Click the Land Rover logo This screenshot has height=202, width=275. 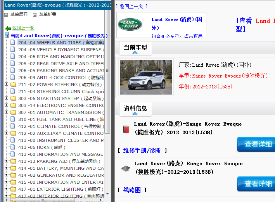click(130, 25)
